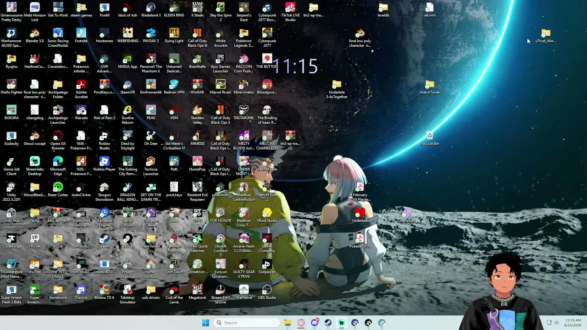Click the Ryujinx emulator icon
Image resolution: width=587 pixels, height=330 pixels.
pyautogui.click(x=11, y=61)
